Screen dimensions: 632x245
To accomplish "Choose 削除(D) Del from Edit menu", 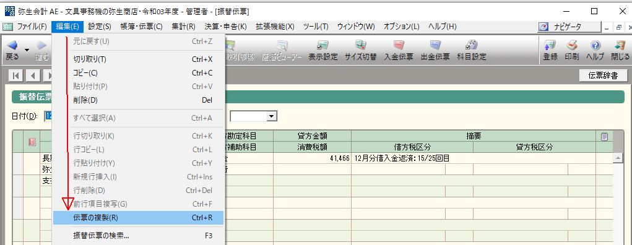I will point(138,100).
